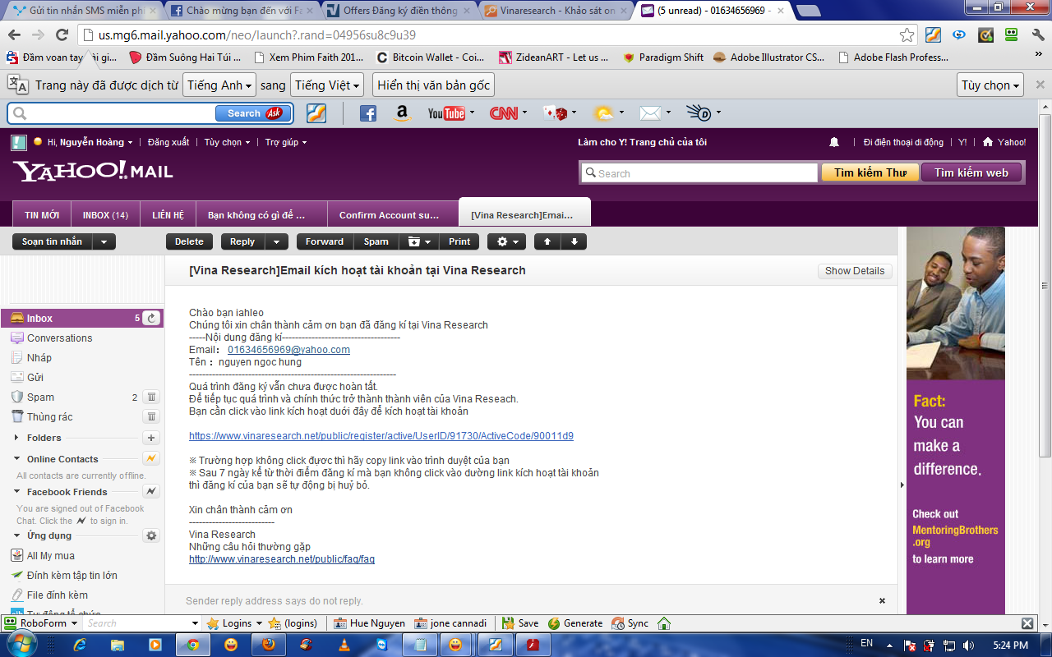
Task: Open Internet Explorer from the taskbar
Action: click(x=80, y=645)
